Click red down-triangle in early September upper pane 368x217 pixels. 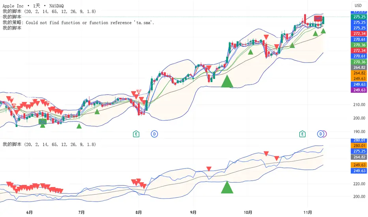208,68
